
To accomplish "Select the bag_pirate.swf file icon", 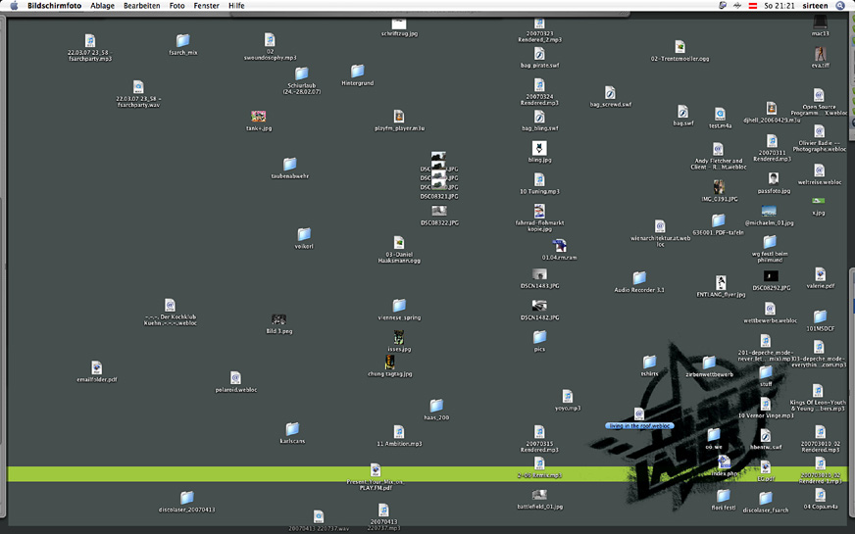I will pos(539,54).
